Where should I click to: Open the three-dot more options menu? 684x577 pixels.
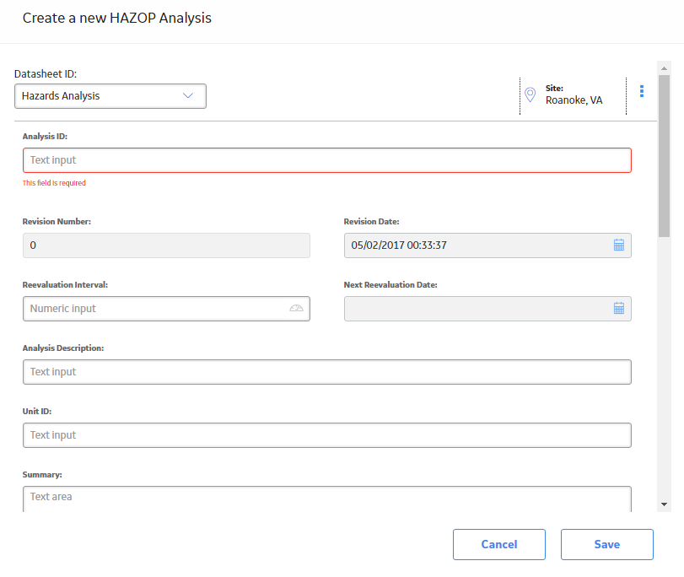click(x=642, y=91)
